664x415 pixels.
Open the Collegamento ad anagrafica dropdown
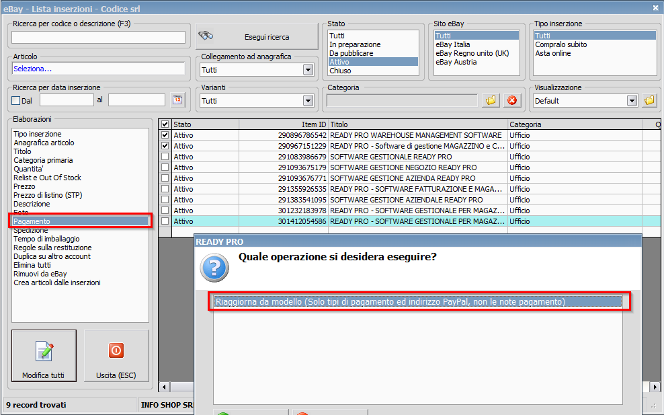pyautogui.click(x=308, y=69)
